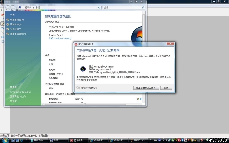Click the system window scroll-down arrow
This screenshot has width=229, height=143.
(x=144, y=101)
